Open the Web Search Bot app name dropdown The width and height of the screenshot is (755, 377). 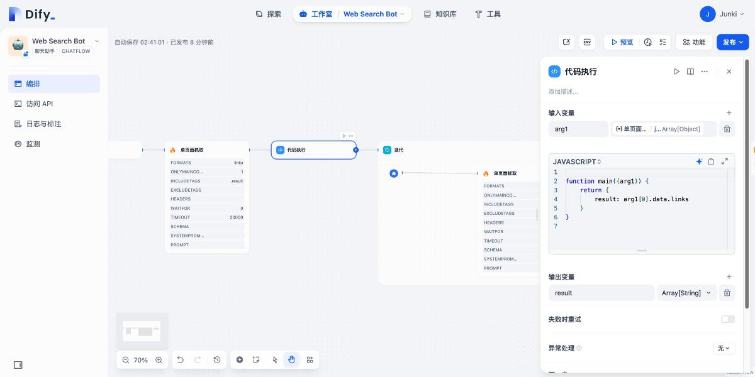click(96, 40)
